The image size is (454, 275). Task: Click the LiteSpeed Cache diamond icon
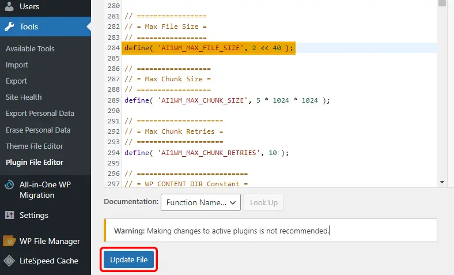point(9,261)
